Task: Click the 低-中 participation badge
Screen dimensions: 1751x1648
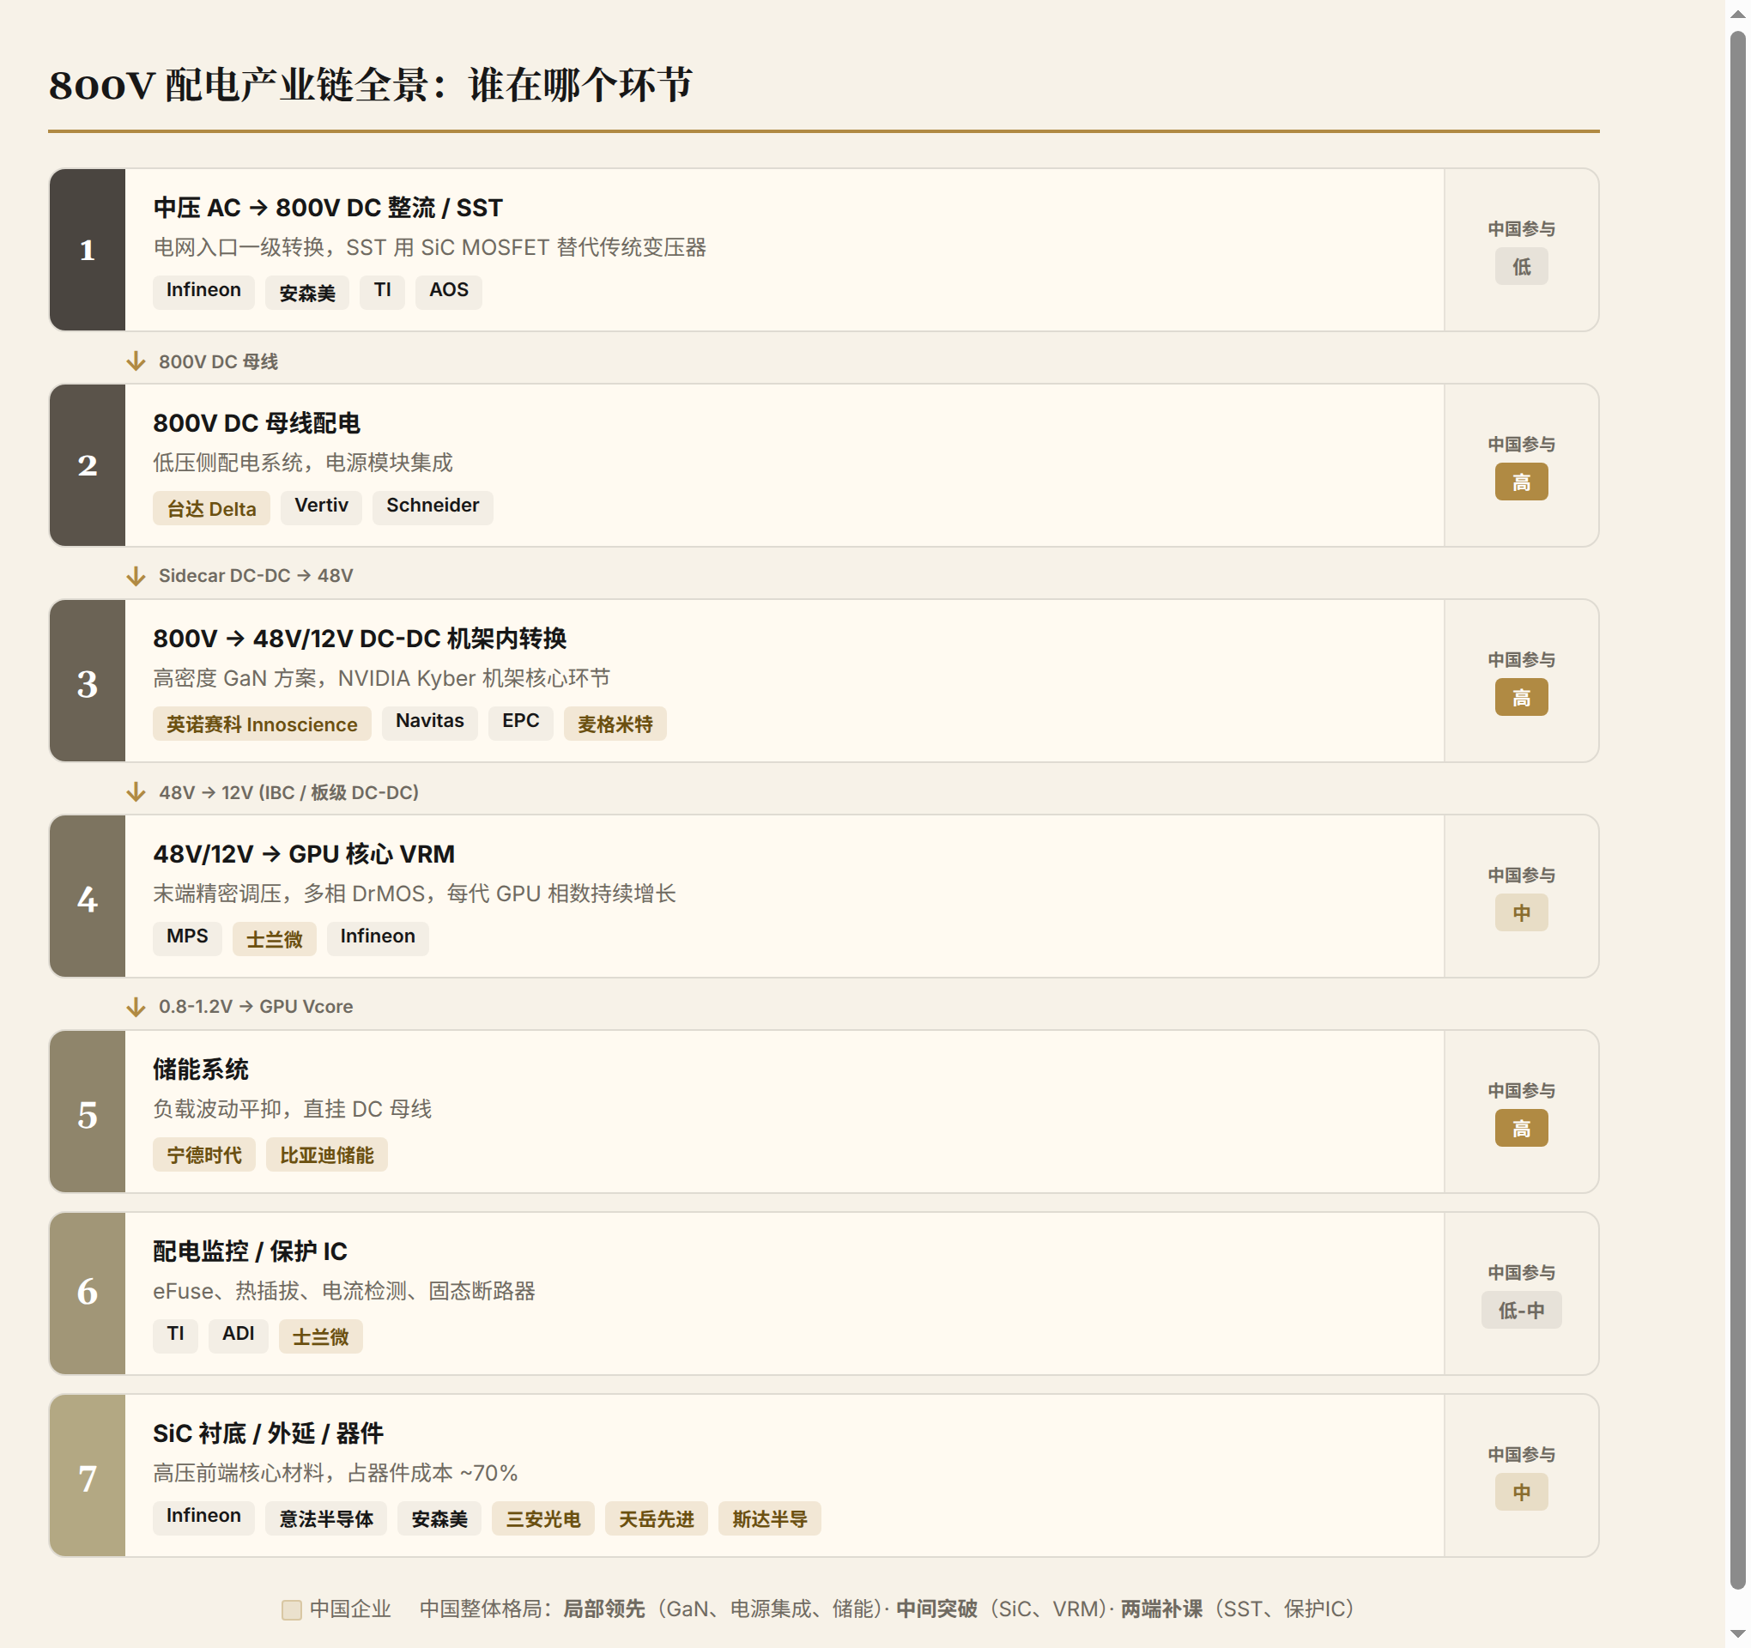Action: [x=1521, y=1311]
